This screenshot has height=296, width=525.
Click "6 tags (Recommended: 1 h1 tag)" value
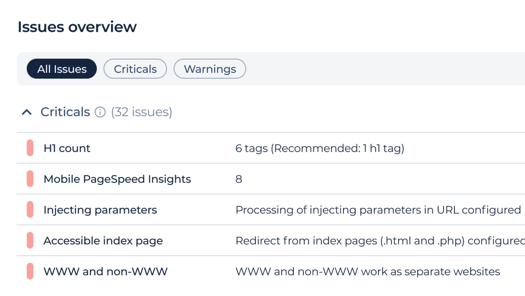[x=320, y=148]
